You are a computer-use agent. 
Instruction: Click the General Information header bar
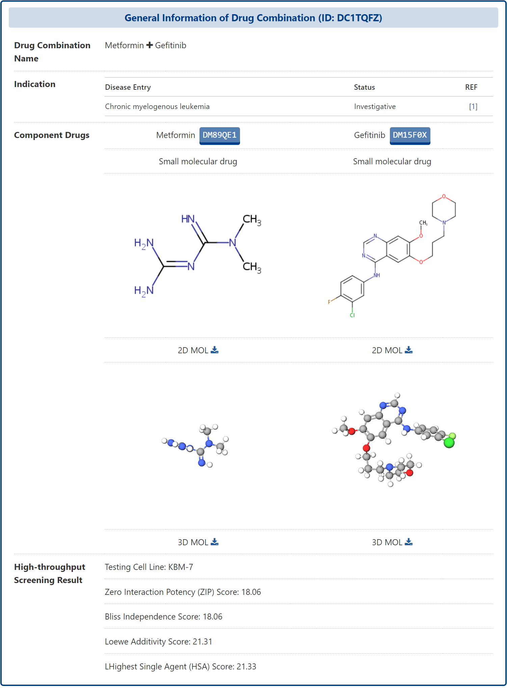253,18
